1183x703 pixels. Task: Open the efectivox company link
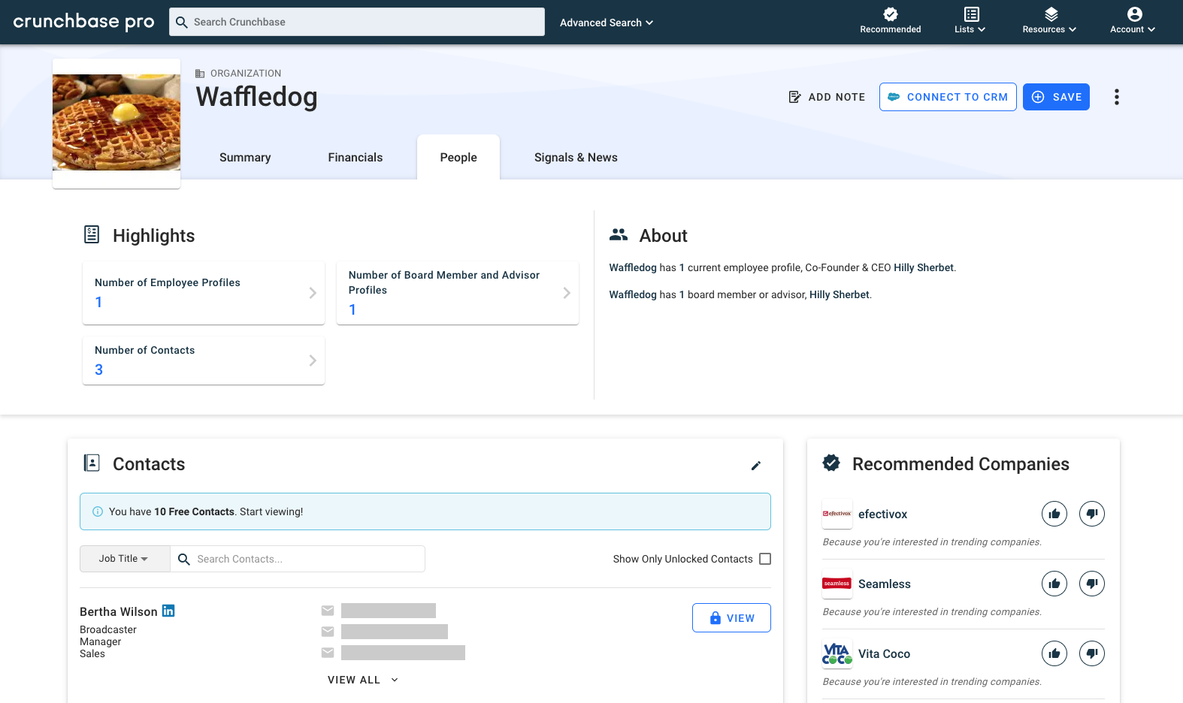click(x=883, y=514)
